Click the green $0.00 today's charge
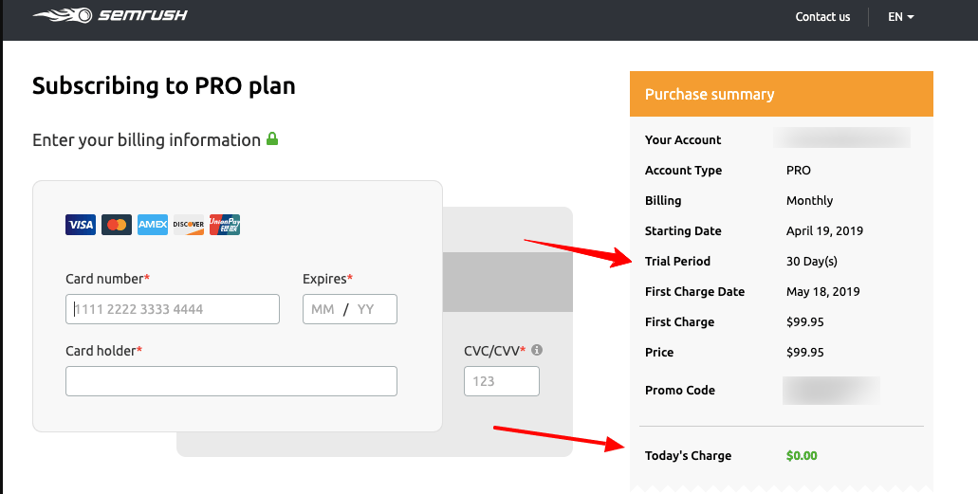The image size is (978, 494). tap(802, 456)
